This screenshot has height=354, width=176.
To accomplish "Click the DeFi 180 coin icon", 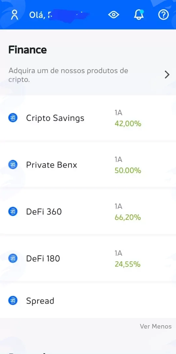I will 13,259.
